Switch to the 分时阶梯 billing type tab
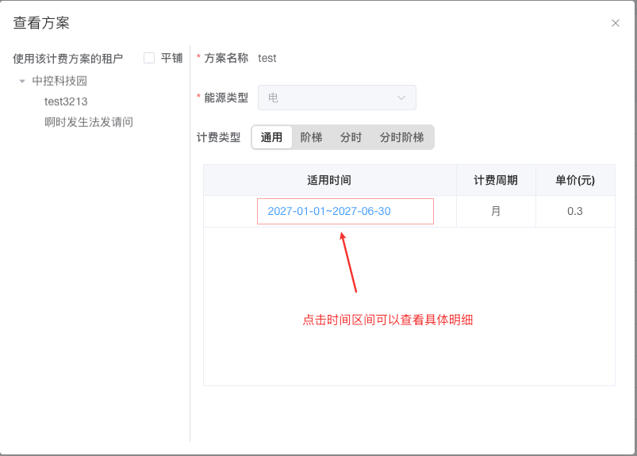The image size is (637, 456). coord(401,137)
